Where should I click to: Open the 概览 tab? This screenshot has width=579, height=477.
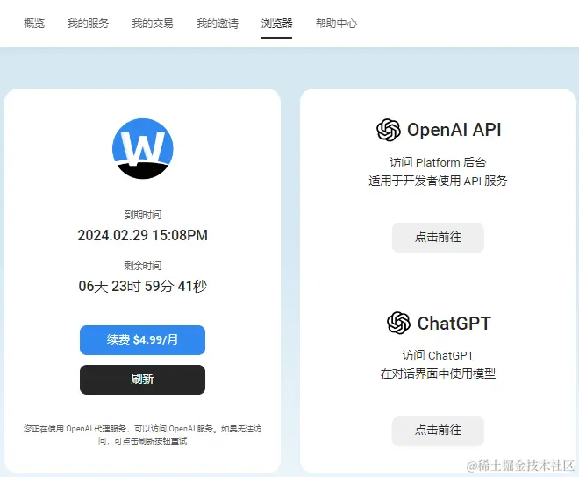(34, 24)
